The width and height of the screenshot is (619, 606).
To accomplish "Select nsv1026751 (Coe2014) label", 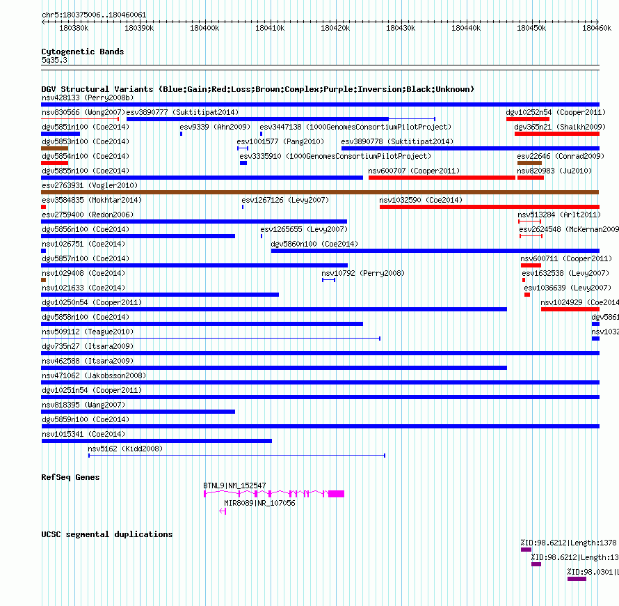I will pos(83,244).
